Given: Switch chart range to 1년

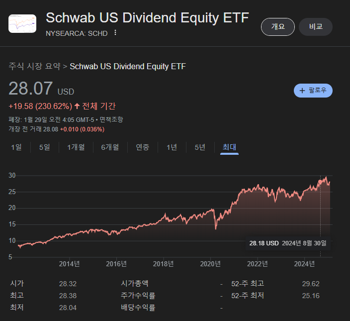Looking at the screenshot, I should (x=172, y=147).
